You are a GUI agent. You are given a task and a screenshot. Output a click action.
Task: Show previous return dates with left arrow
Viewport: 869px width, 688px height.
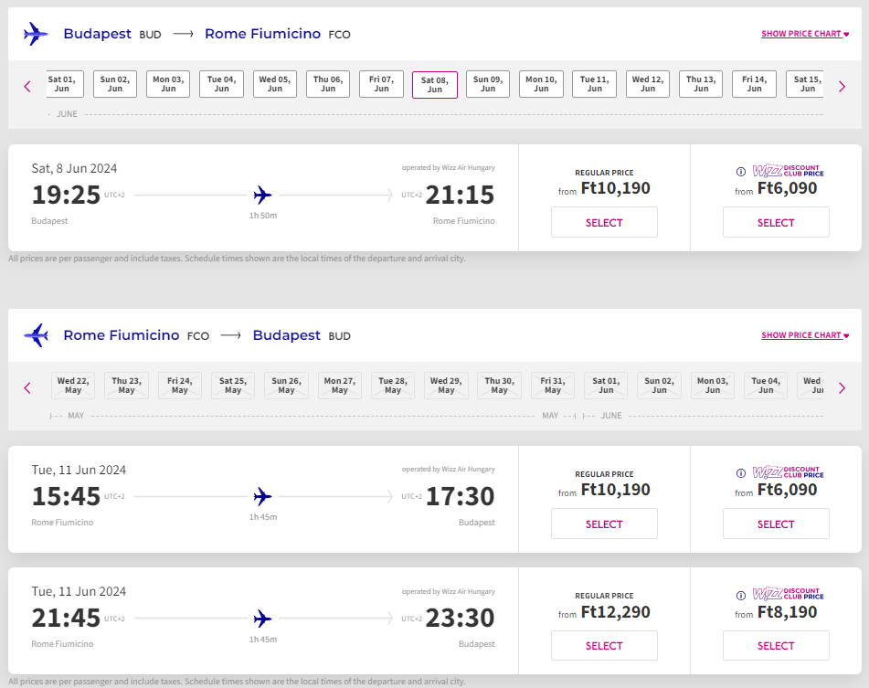pos(27,387)
